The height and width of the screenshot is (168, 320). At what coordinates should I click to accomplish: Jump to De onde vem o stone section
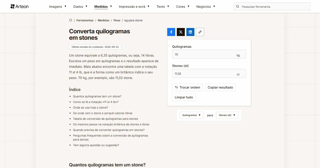click(103, 113)
